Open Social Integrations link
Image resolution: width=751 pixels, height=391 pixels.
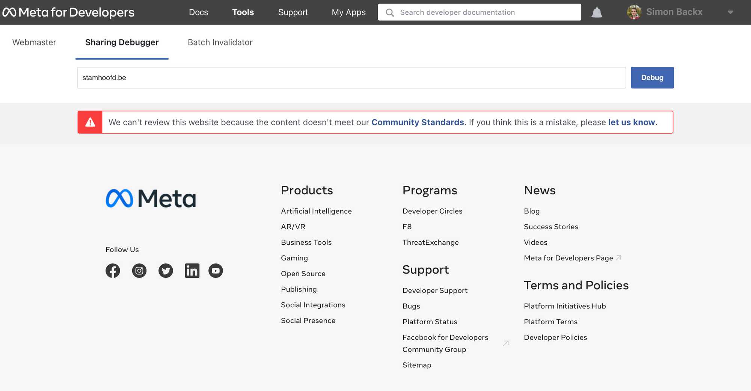click(313, 305)
